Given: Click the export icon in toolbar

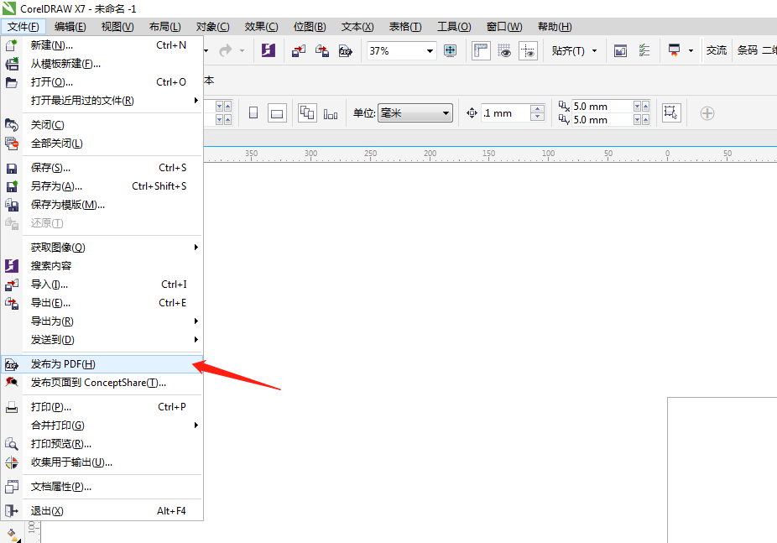Looking at the screenshot, I should (x=322, y=50).
